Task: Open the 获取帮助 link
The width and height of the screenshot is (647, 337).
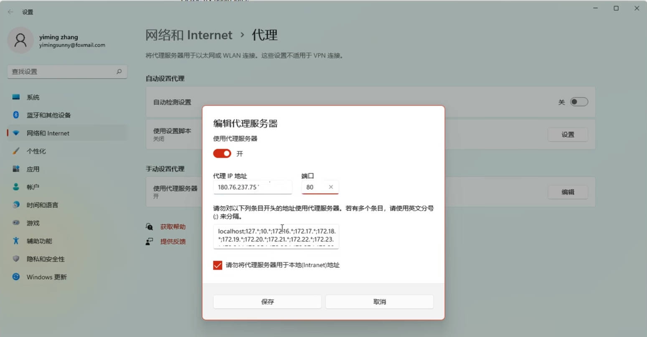Action: click(173, 227)
